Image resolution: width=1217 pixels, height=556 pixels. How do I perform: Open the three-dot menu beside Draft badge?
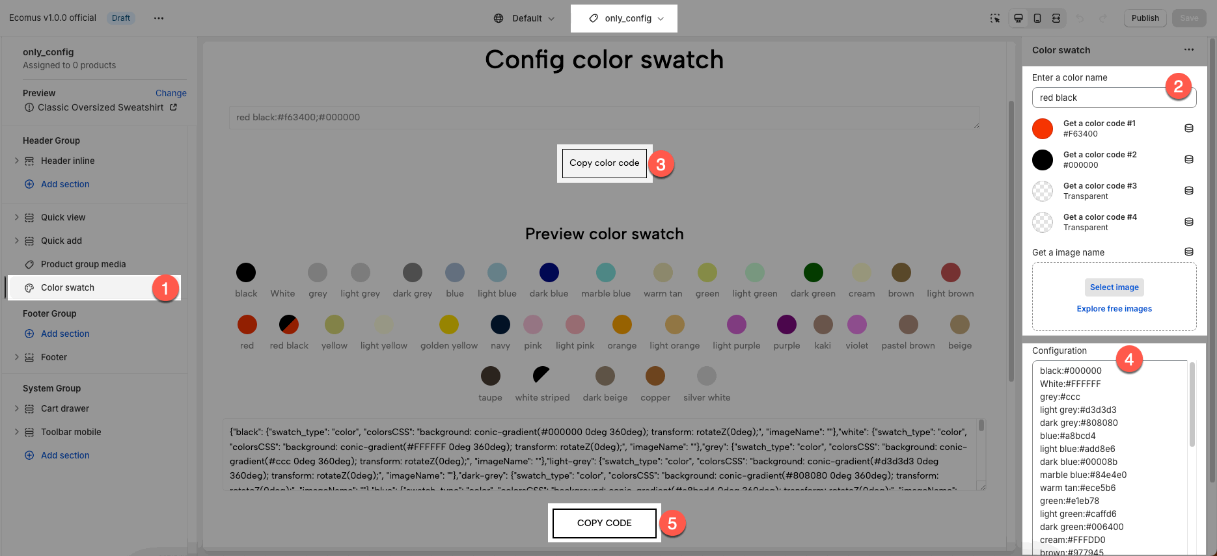click(x=159, y=18)
